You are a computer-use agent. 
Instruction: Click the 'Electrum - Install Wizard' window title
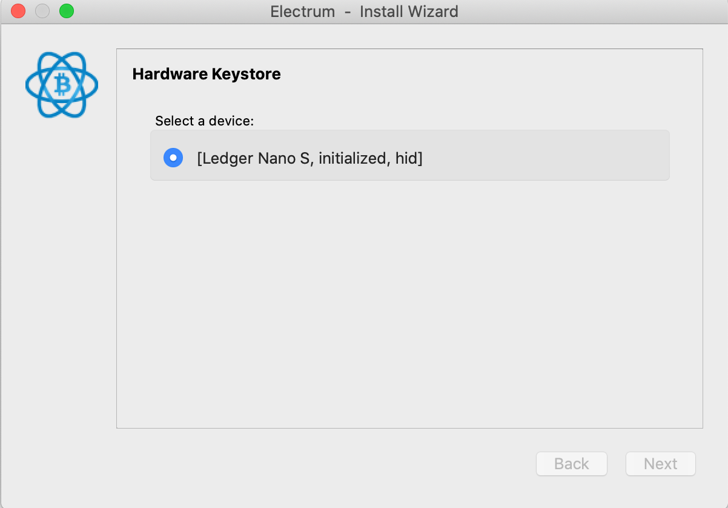point(364,11)
